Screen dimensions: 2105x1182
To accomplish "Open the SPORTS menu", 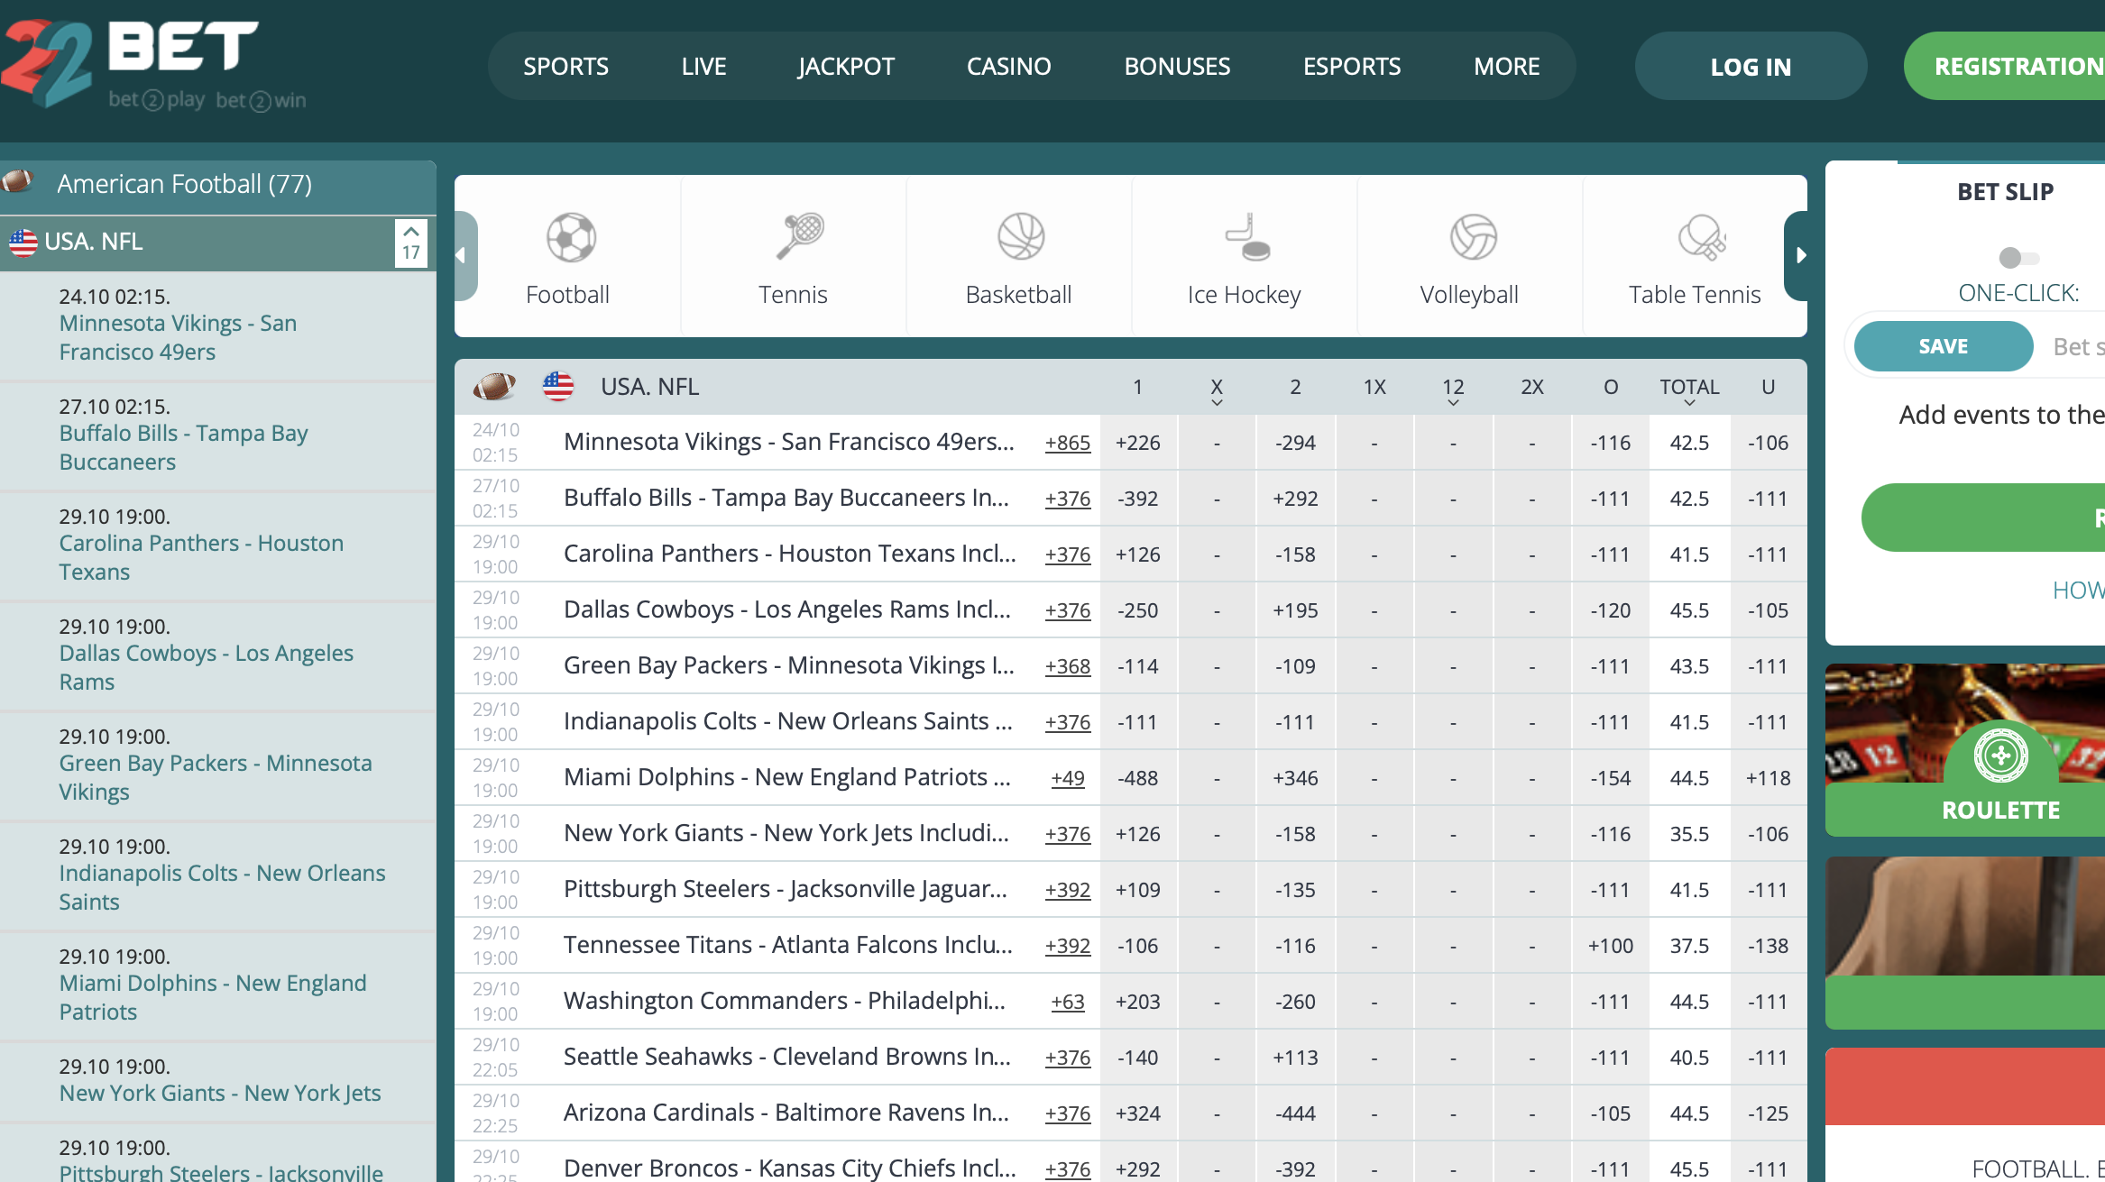I will (565, 67).
